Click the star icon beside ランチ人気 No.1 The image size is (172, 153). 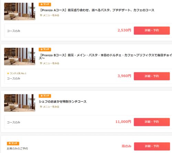pyautogui.click(x=8, y=73)
